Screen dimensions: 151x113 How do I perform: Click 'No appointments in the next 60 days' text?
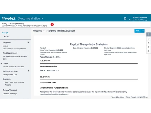click(15, 58)
